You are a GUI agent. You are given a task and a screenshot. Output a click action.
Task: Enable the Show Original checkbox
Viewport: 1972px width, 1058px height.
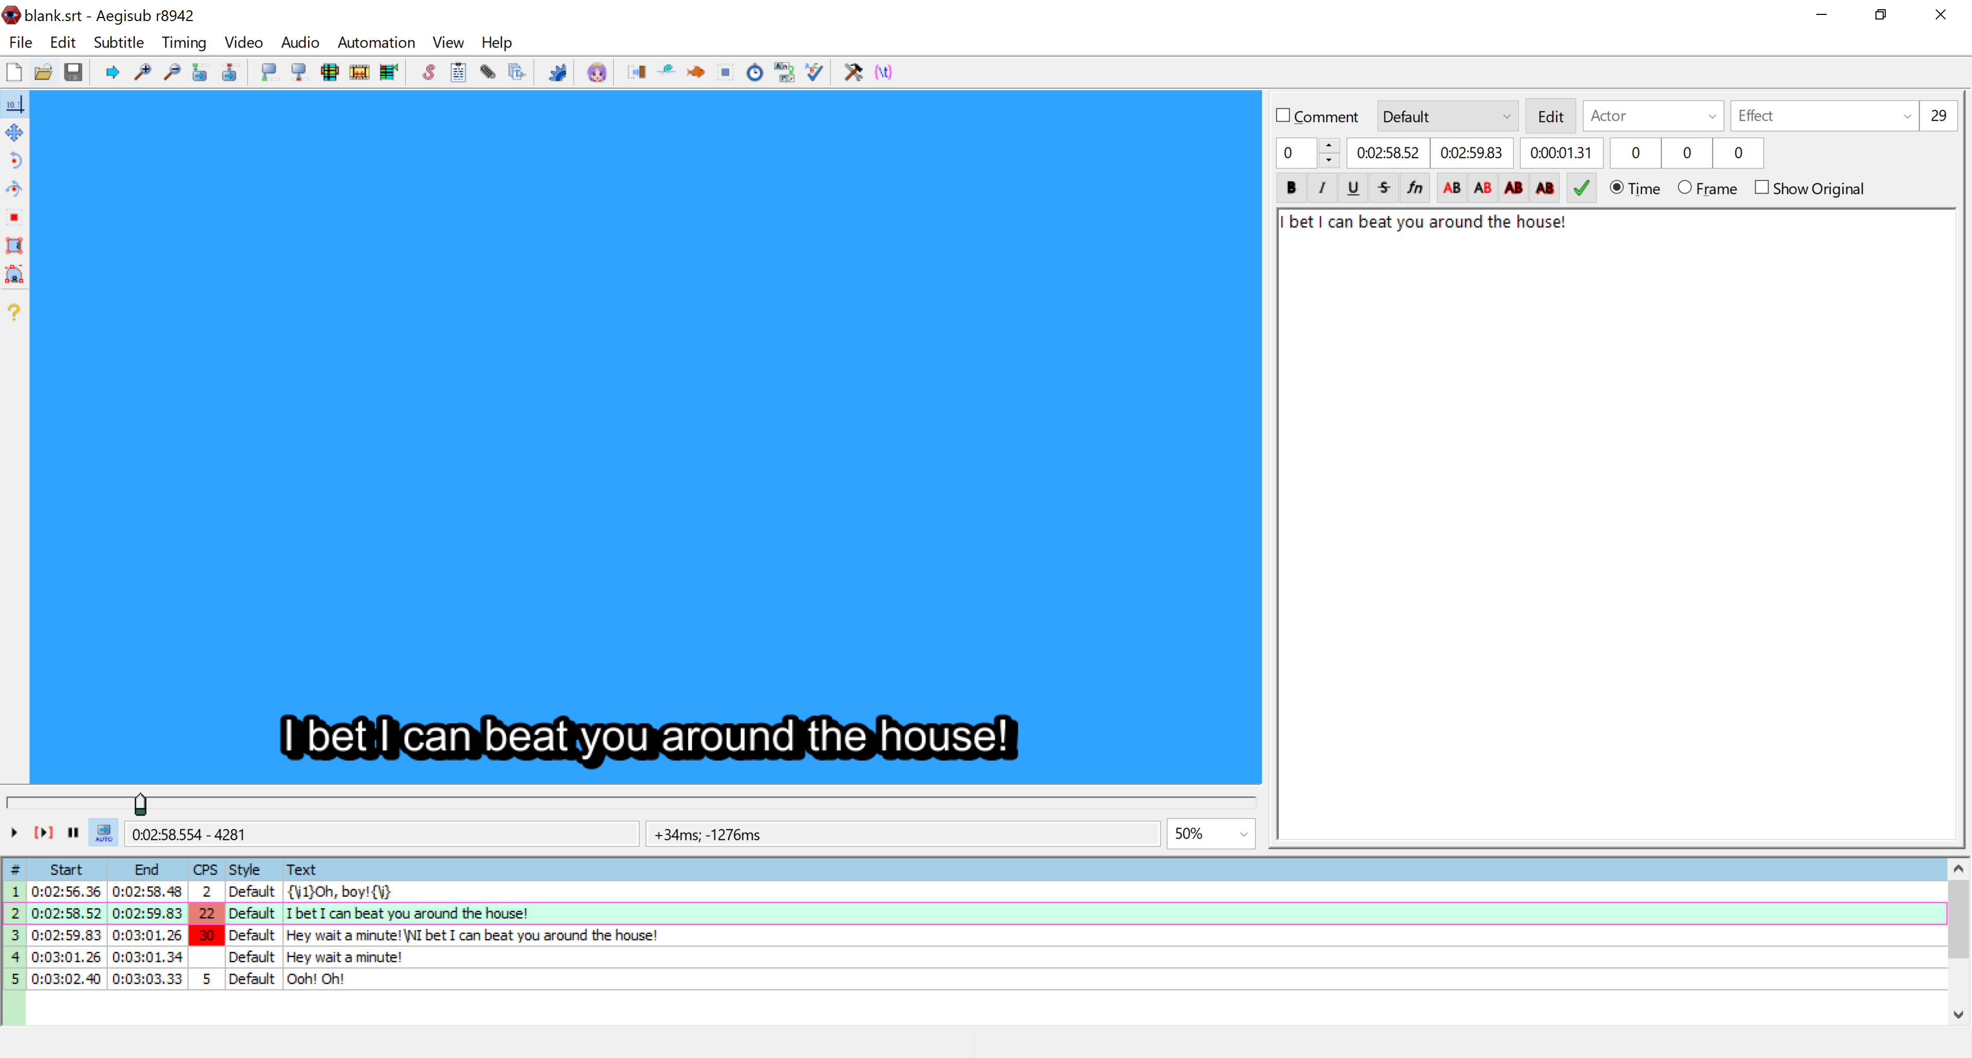pyautogui.click(x=1761, y=187)
